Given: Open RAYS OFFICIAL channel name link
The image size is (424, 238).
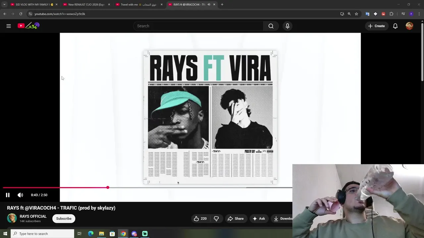Looking at the screenshot, I should (33, 217).
